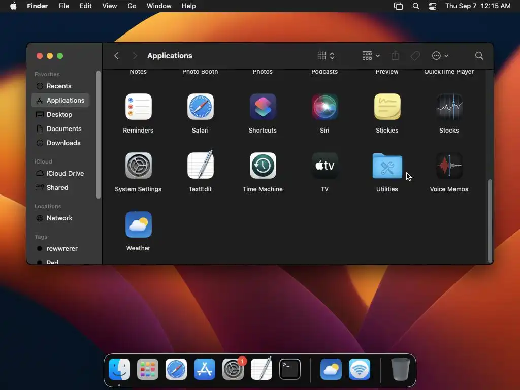Open the Edit menu
The width and height of the screenshot is (520, 390).
(x=85, y=6)
